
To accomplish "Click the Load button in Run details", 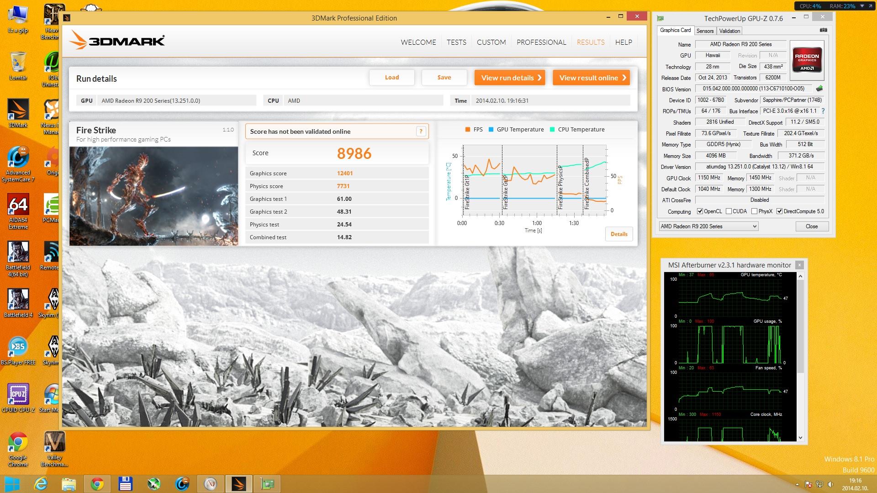I will coord(392,77).
